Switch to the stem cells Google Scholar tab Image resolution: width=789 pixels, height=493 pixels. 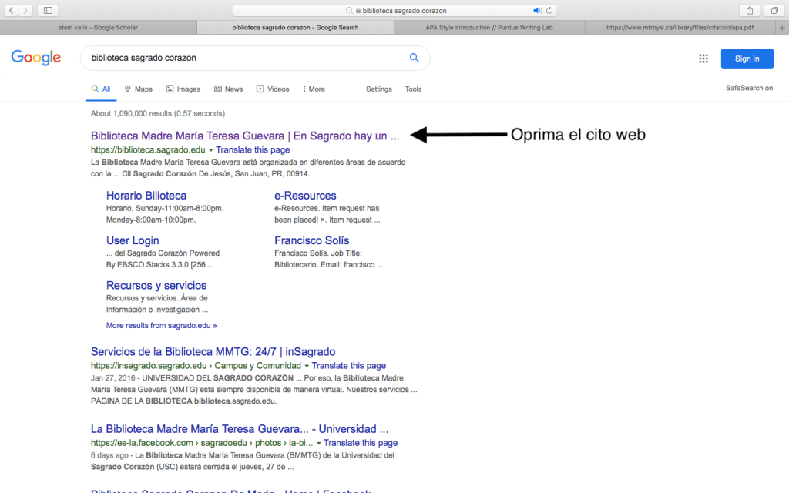pos(98,27)
